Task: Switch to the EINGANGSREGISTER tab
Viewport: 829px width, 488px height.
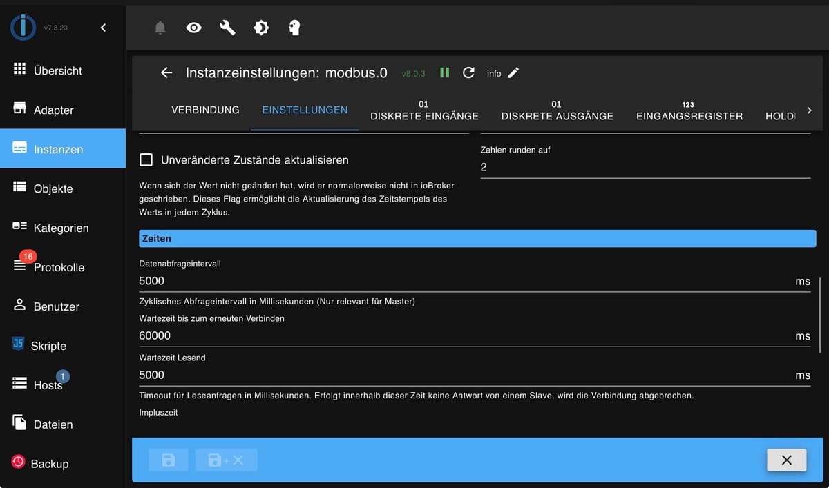Action: coord(689,110)
